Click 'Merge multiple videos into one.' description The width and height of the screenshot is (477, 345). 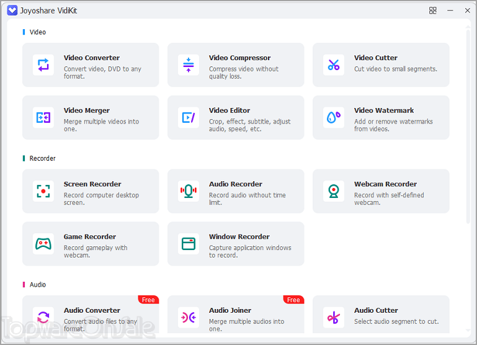(101, 125)
